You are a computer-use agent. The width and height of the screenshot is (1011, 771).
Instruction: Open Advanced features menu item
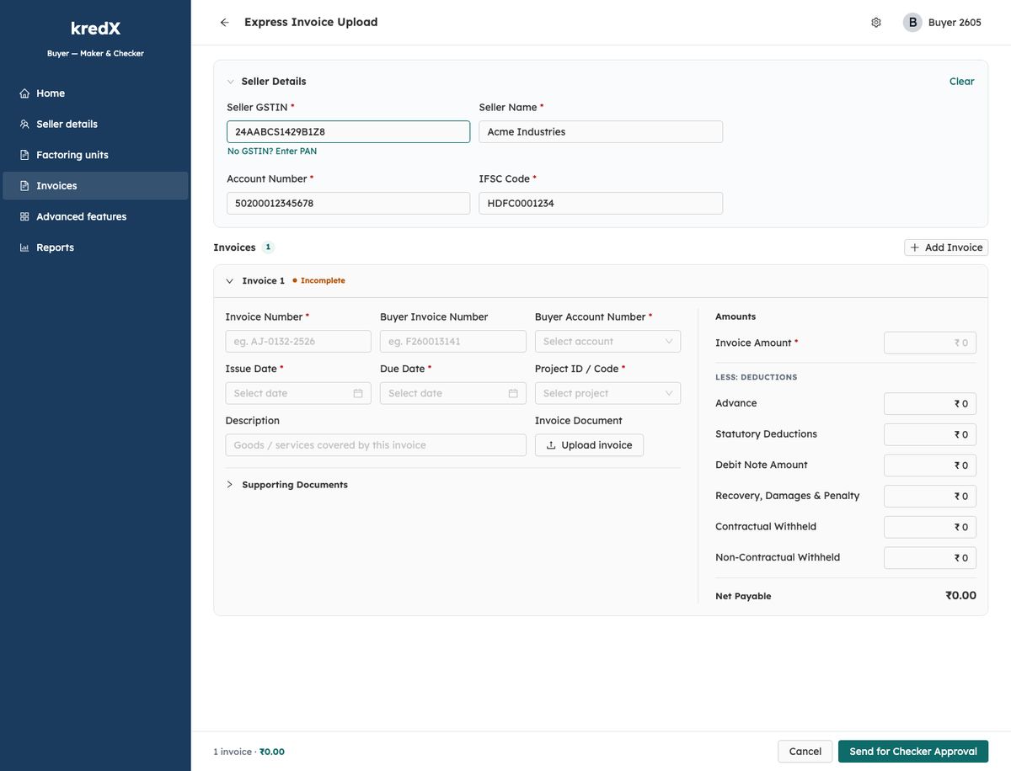95,217
